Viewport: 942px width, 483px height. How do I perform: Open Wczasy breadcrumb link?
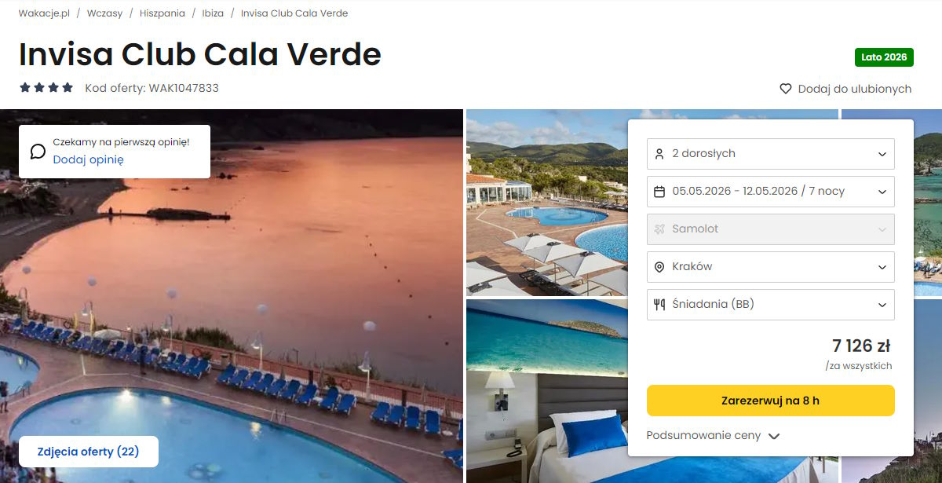tap(105, 13)
